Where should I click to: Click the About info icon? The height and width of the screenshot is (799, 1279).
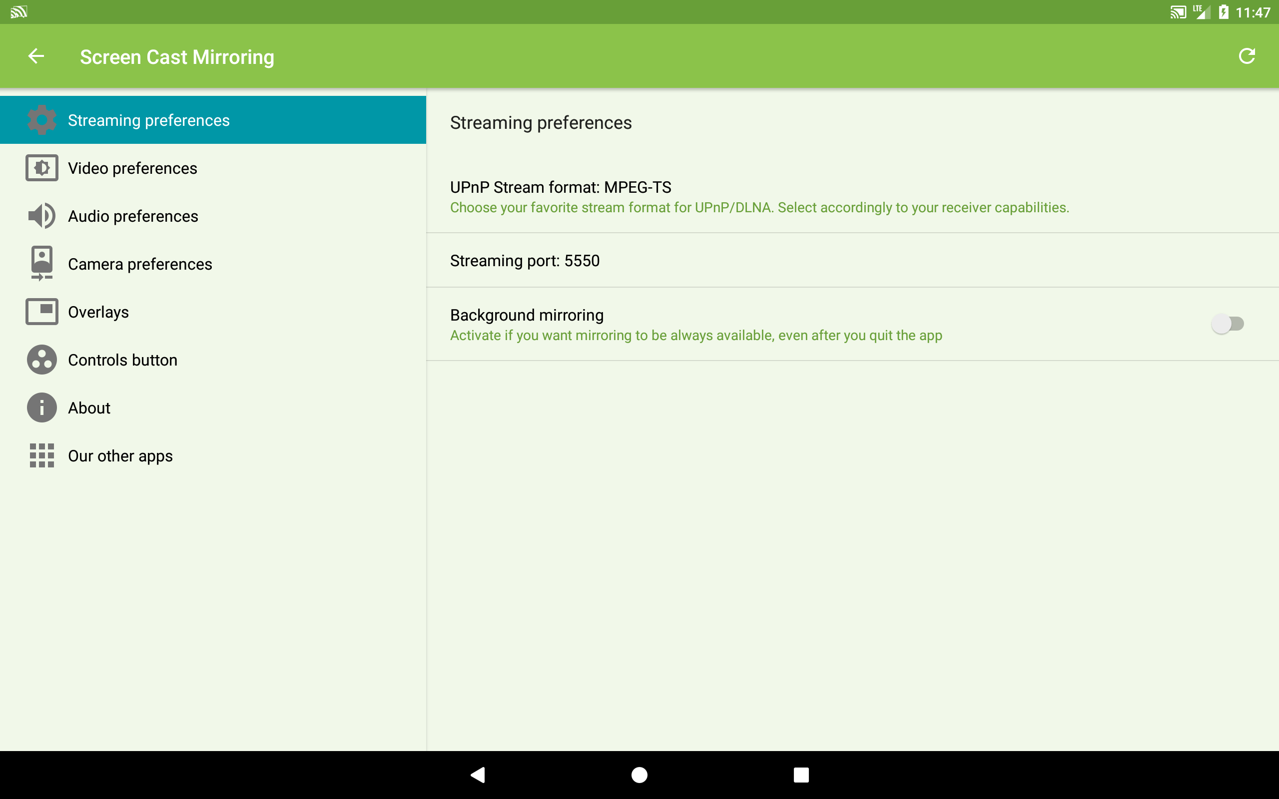[42, 408]
